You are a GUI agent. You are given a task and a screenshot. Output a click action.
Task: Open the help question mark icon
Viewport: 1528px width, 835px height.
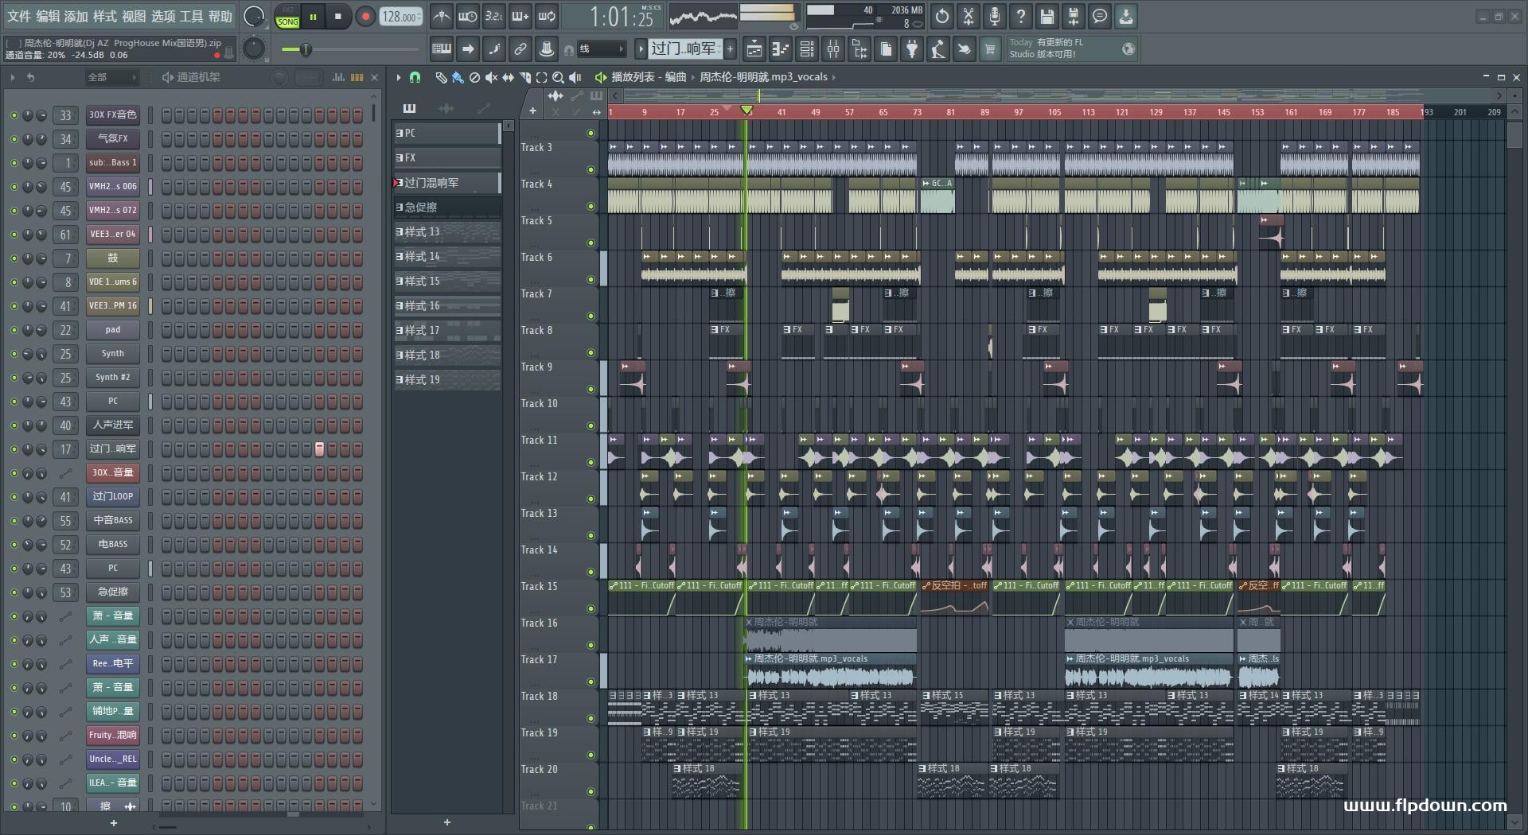coord(1021,16)
